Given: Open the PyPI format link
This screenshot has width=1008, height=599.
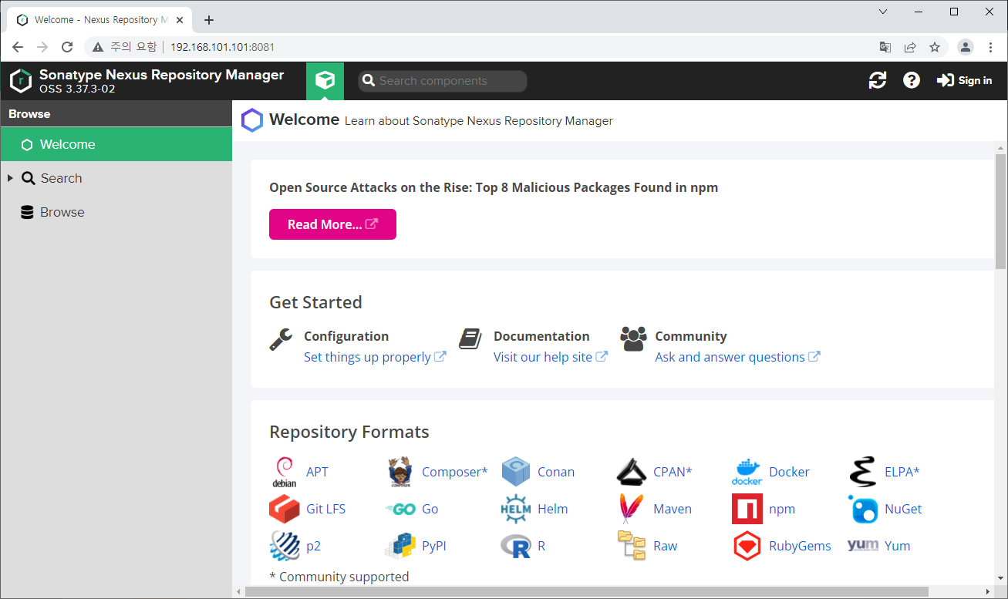Looking at the screenshot, I should pos(434,546).
